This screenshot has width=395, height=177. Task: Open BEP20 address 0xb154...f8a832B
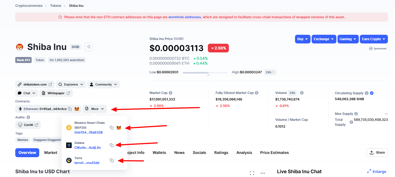pos(89,132)
